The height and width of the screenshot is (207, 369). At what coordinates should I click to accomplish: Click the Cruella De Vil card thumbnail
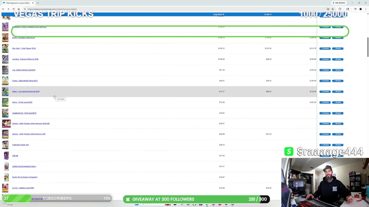tap(5, 113)
